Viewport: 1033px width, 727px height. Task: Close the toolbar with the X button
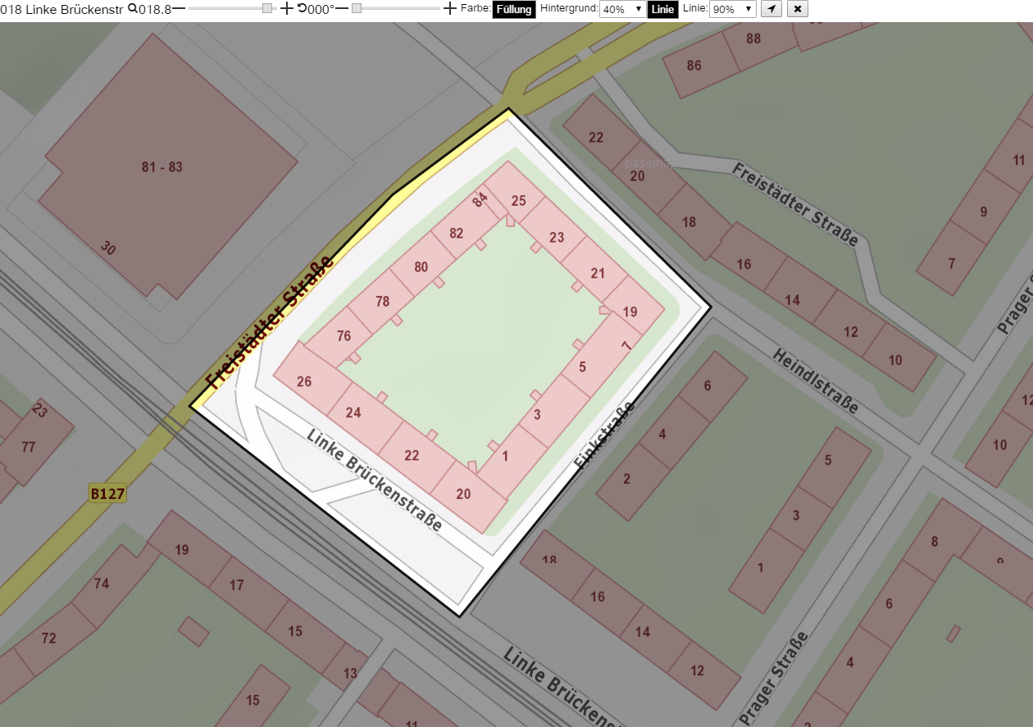(799, 9)
